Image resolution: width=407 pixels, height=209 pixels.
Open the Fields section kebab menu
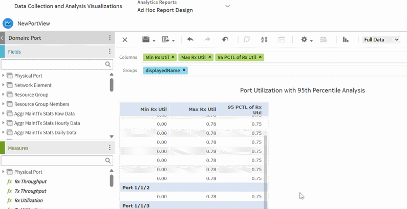tap(110, 52)
